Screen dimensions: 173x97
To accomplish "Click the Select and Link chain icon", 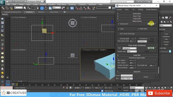I will point(3,8).
